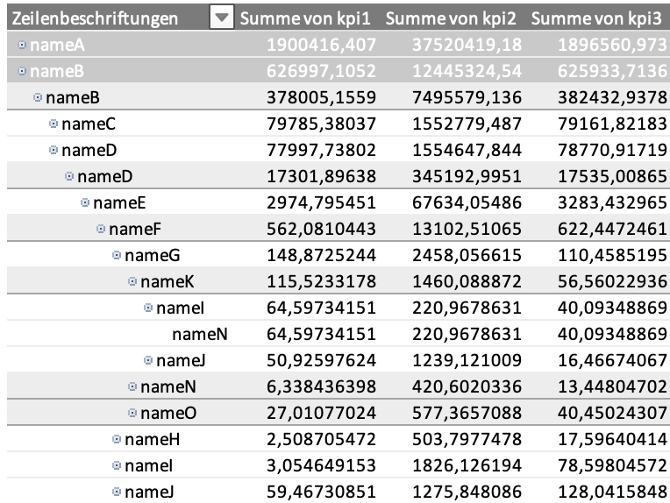Click the kpi2 value 7495579,136
The image size is (670, 503).
tap(467, 98)
